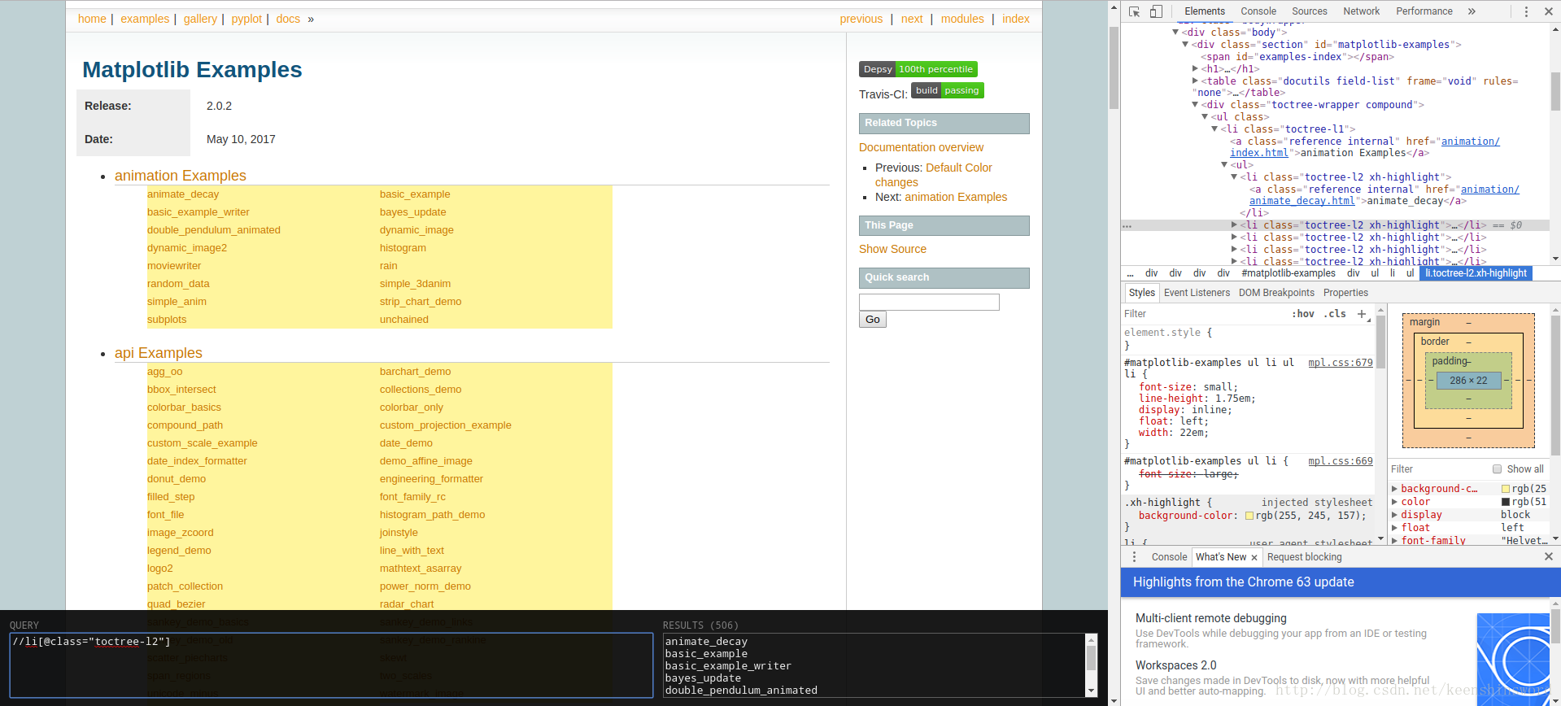Click the Go search button
The image size is (1561, 706).
pyautogui.click(x=873, y=320)
